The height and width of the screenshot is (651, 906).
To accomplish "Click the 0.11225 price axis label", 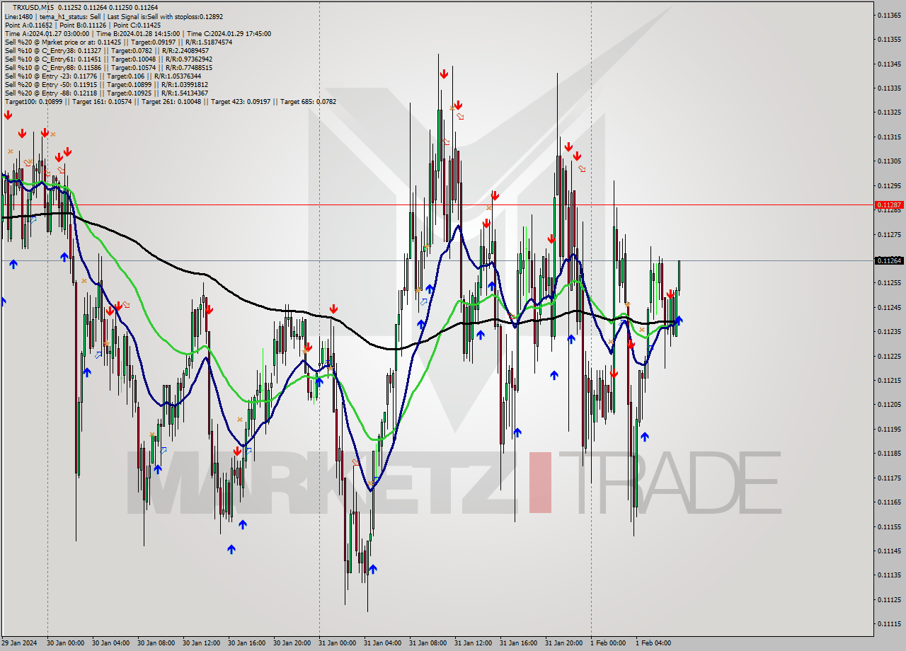I will point(889,356).
